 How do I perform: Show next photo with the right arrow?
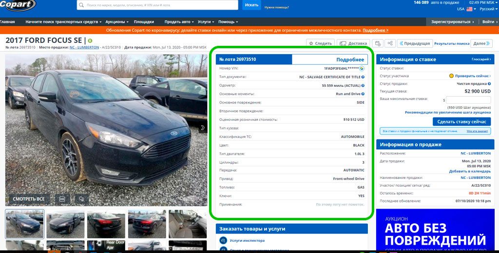click(202, 128)
